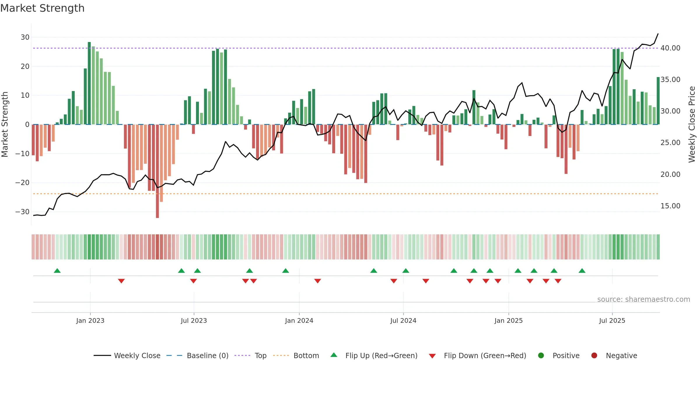Screen dimensions: 700x394
Task: Click the orange dotted Bottom line sample
Action: pyautogui.click(x=281, y=355)
